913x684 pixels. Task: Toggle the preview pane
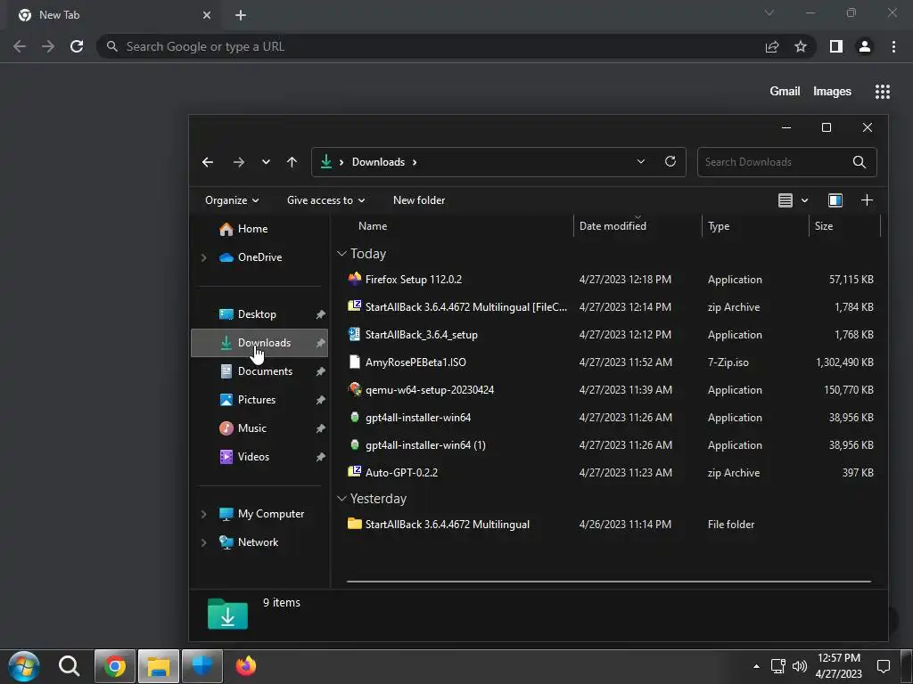(x=835, y=200)
